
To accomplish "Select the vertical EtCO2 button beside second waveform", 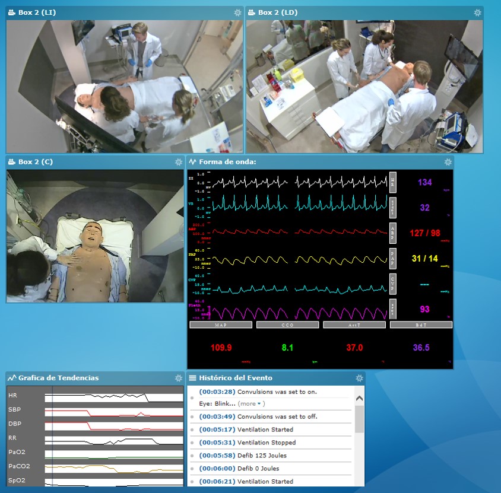I will click(x=393, y=208).
